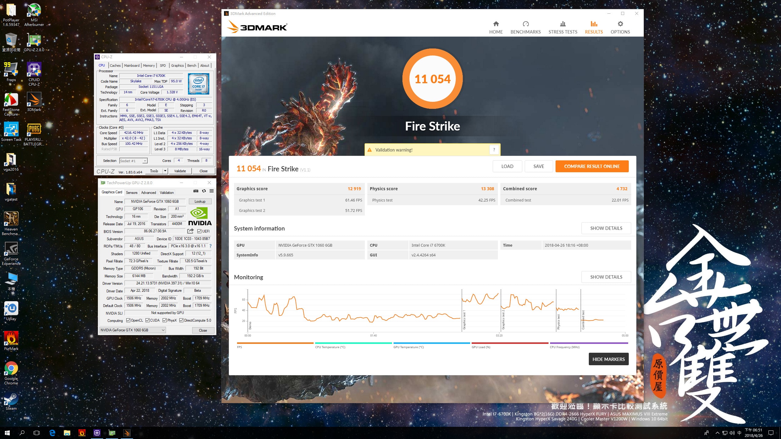Click BIOS version share/export icon

190,231
